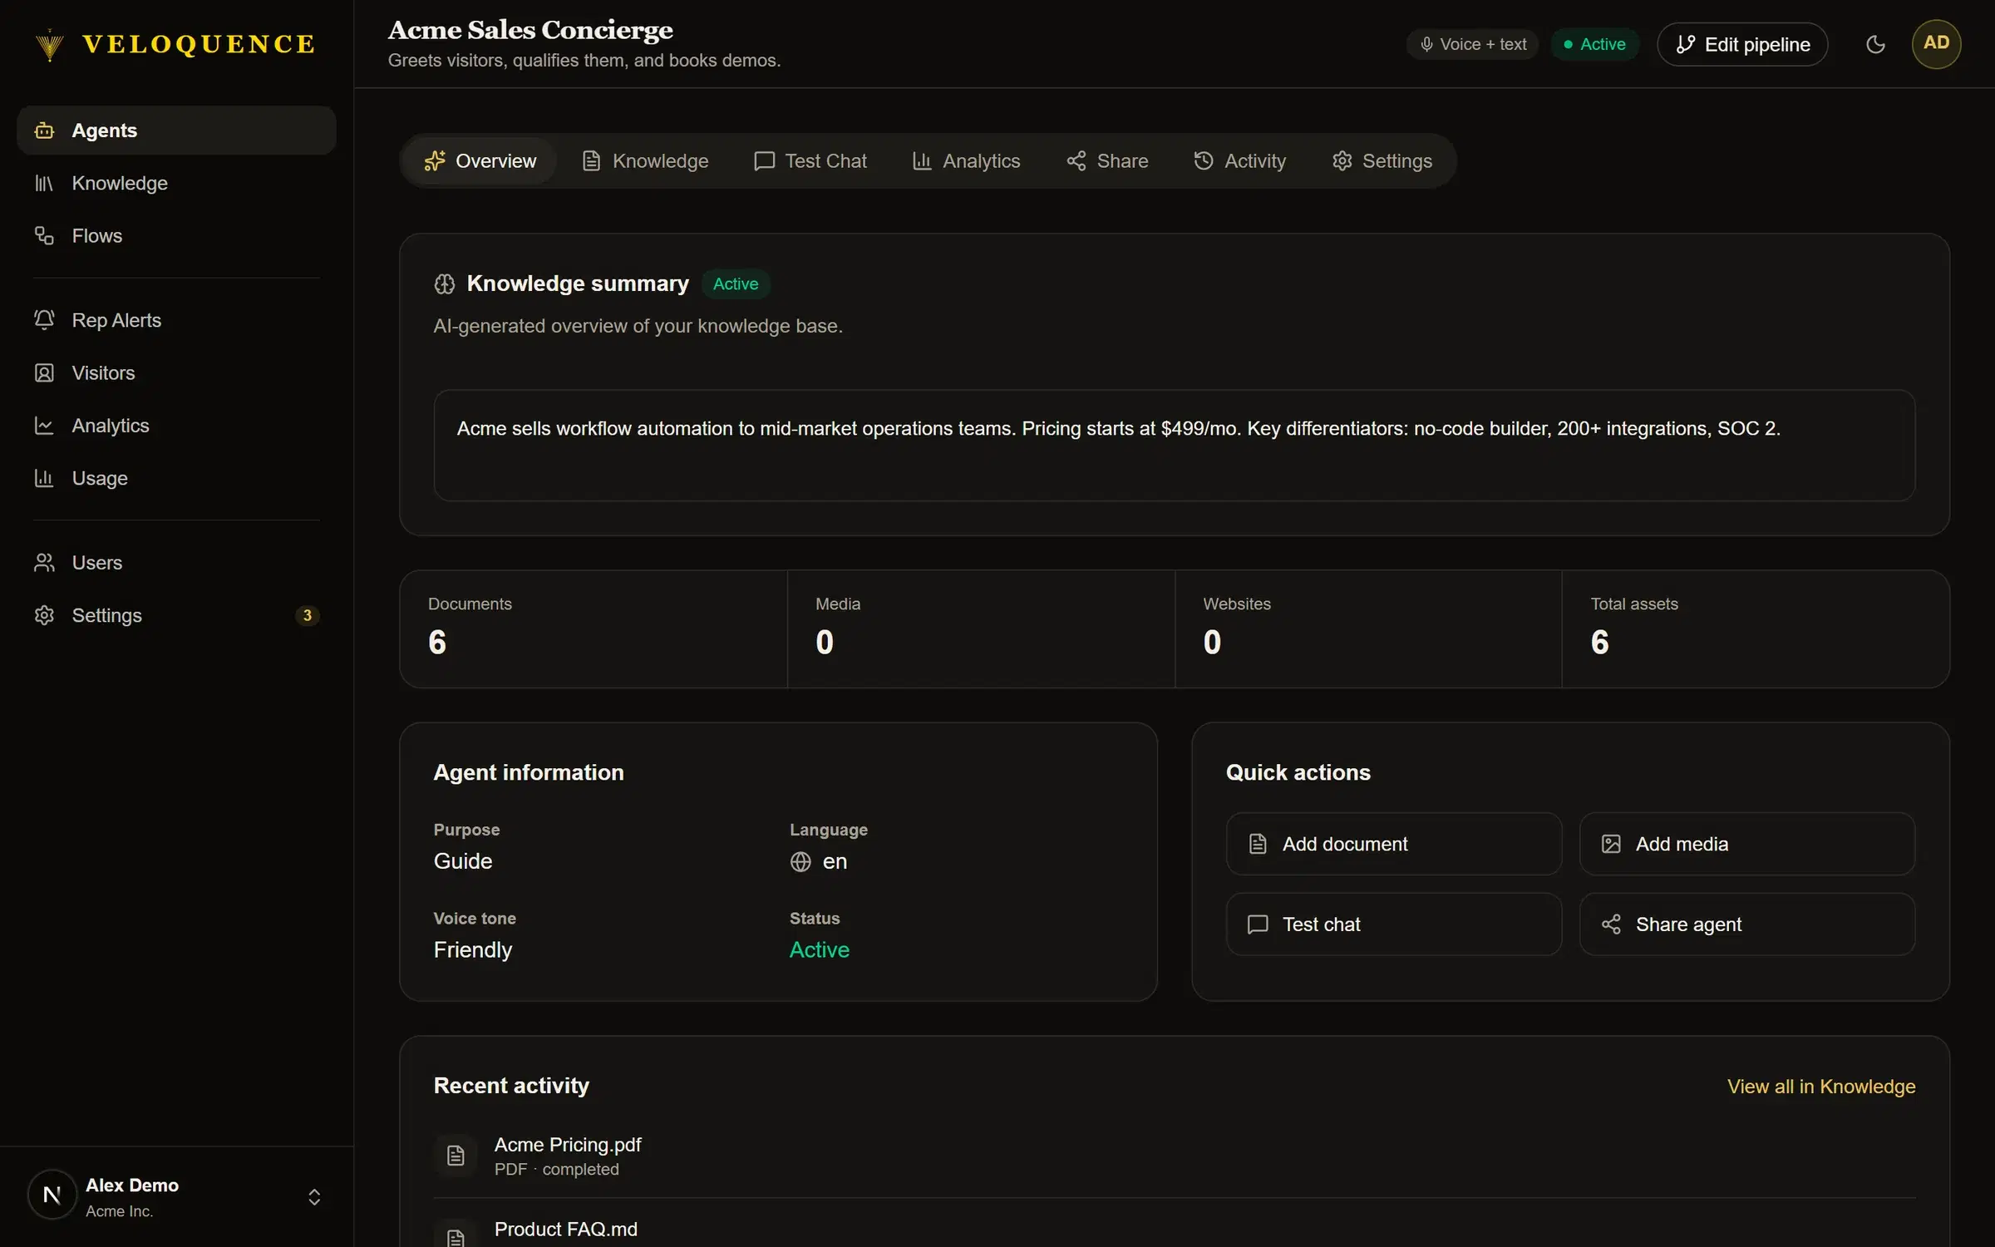Open the Activity tab
The width and height of the screenshot is (1995, 1247).
[1239, 160]
